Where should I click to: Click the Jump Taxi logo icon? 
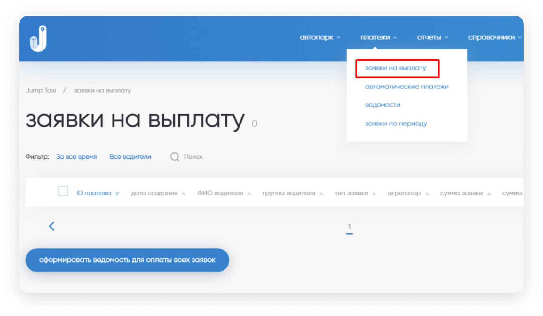coord(38,39)
